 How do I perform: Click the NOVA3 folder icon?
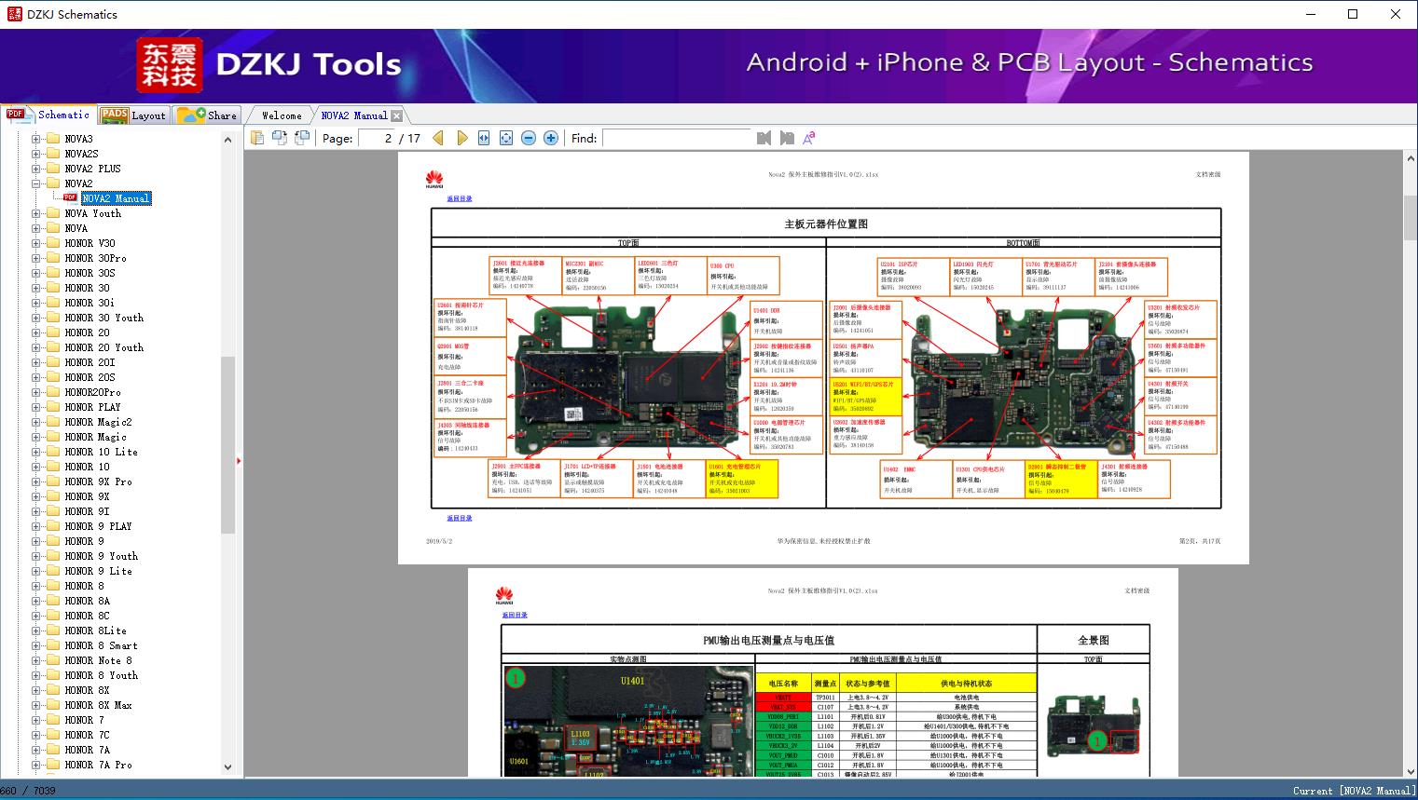pyautogui.click(x=53, y=139)
